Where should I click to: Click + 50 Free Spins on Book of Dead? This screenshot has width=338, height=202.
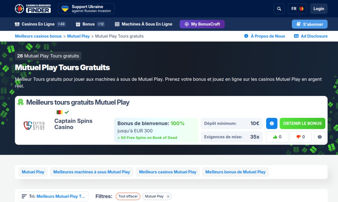click(147, 138)
